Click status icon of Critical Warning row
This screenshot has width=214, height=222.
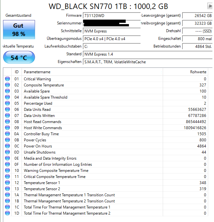coord(7,79)
